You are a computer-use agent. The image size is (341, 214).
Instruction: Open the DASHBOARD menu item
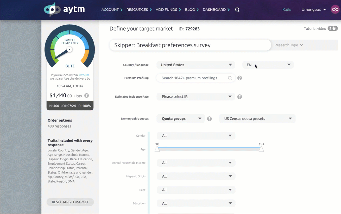click(216, 10)
